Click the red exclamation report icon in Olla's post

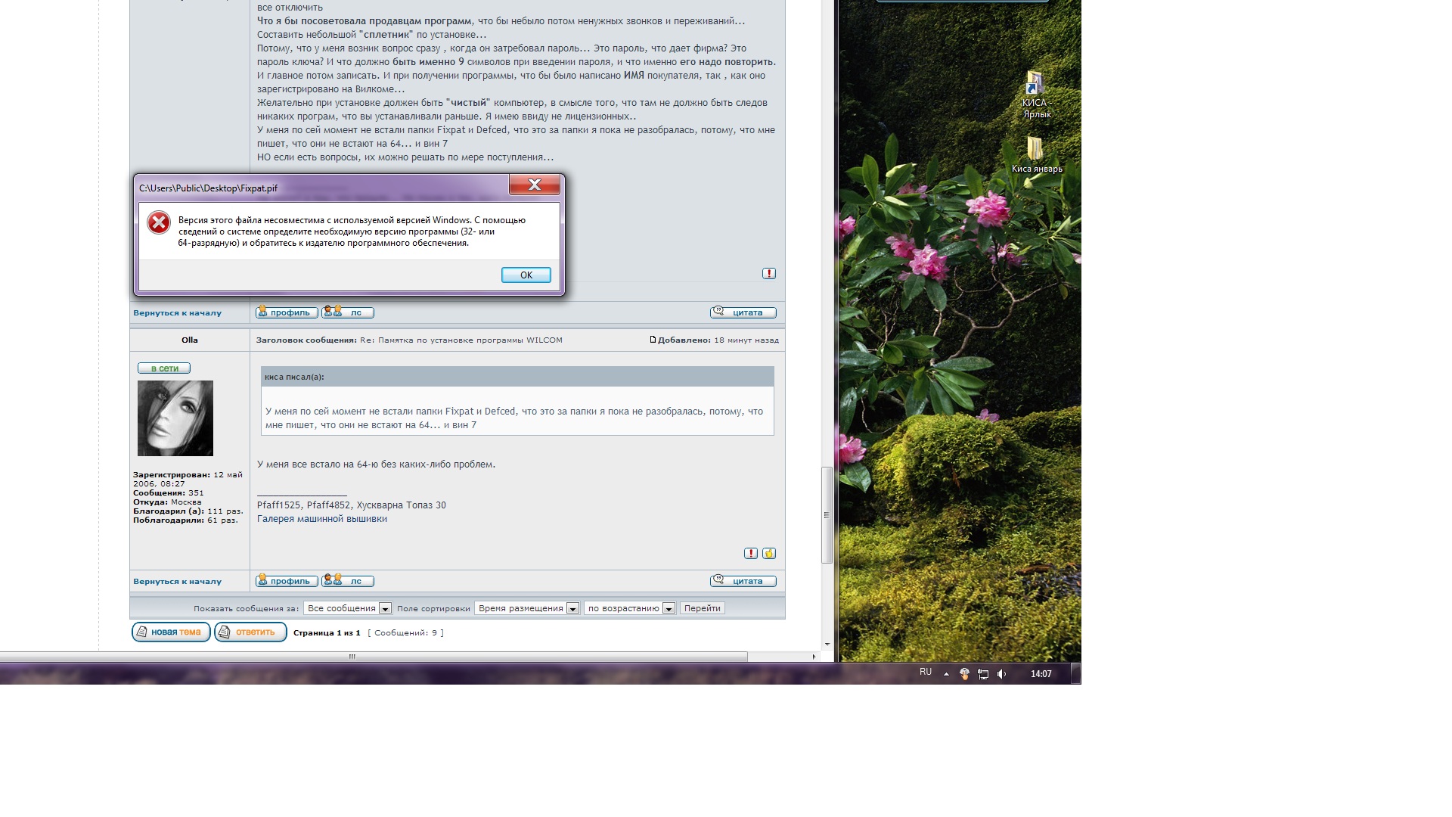751,554
